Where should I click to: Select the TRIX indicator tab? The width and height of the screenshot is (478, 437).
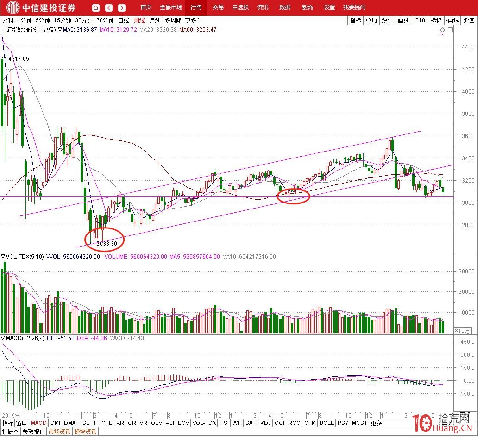(99, 423)
